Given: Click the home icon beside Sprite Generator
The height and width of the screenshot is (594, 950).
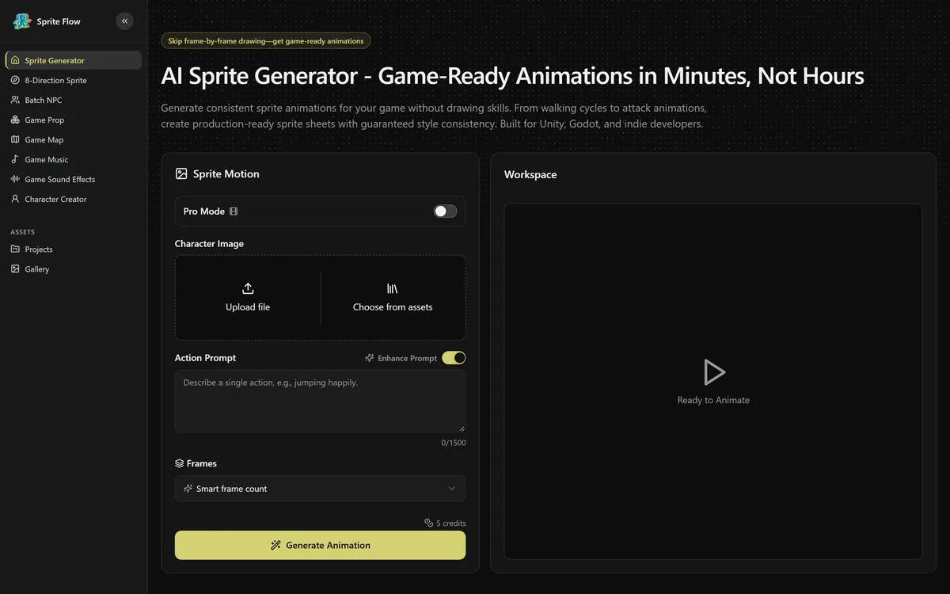Looking at the screenshot, I should pyautogui.click(x=15, y=60).
